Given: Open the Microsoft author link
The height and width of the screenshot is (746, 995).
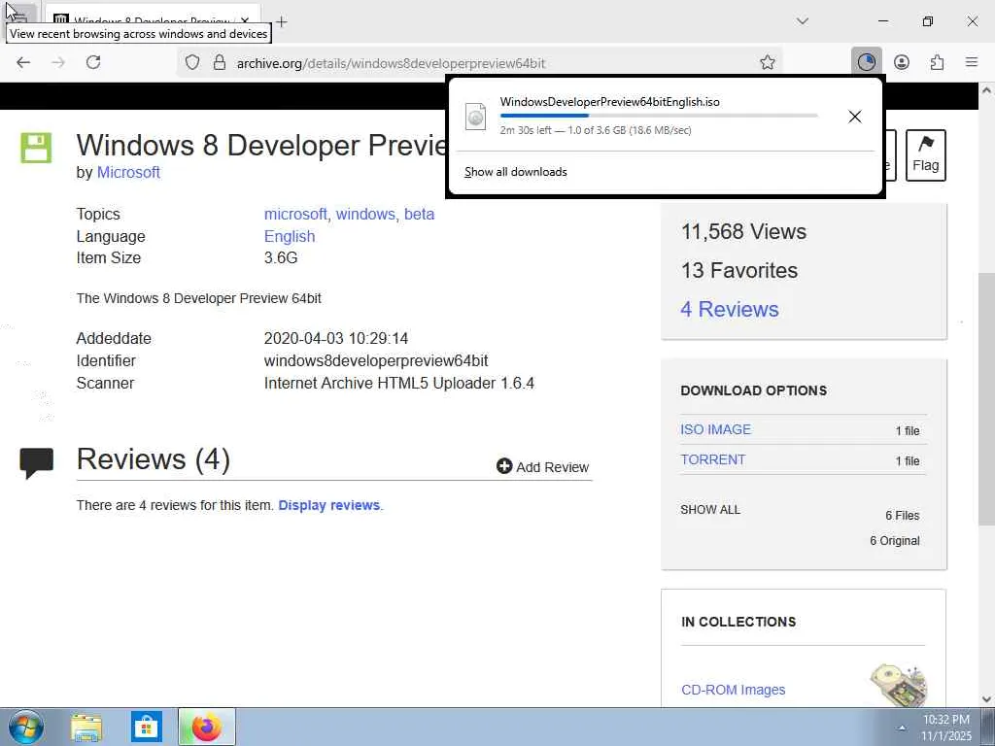Looking at the screenshot, I should [128, 173].
